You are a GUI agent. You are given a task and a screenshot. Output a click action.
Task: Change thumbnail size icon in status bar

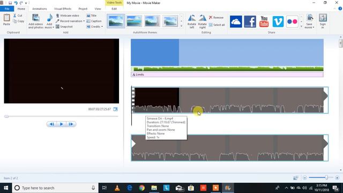coord(295,178)
